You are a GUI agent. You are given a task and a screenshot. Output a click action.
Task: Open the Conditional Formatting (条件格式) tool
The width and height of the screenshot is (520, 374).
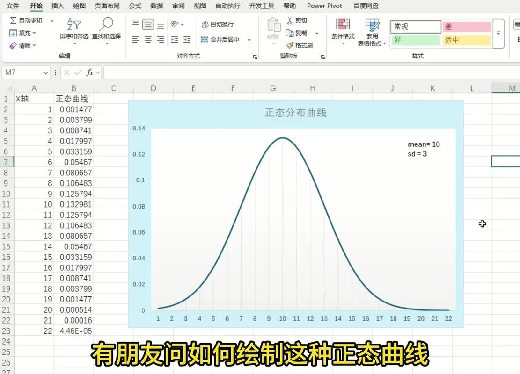point(343,29)
